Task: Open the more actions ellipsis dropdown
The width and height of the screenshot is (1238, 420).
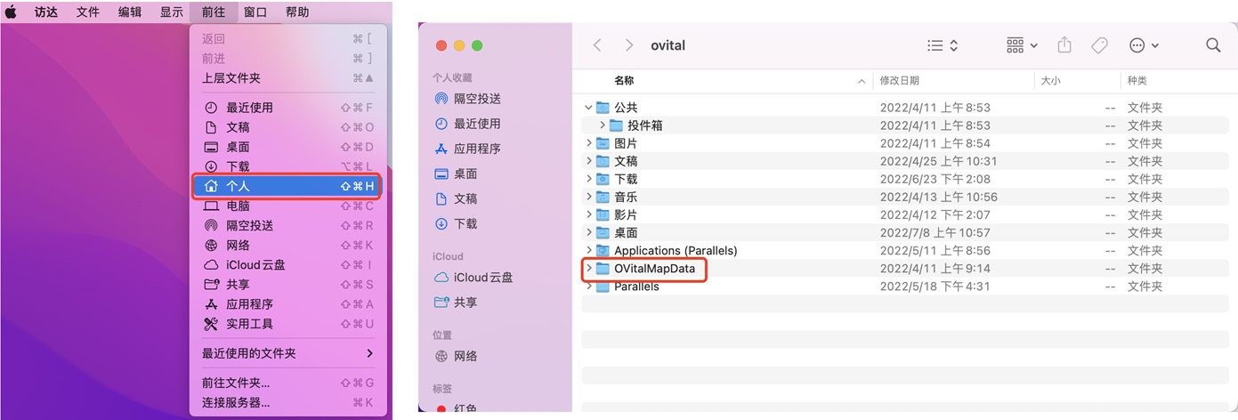Action: click(1144, 45)
